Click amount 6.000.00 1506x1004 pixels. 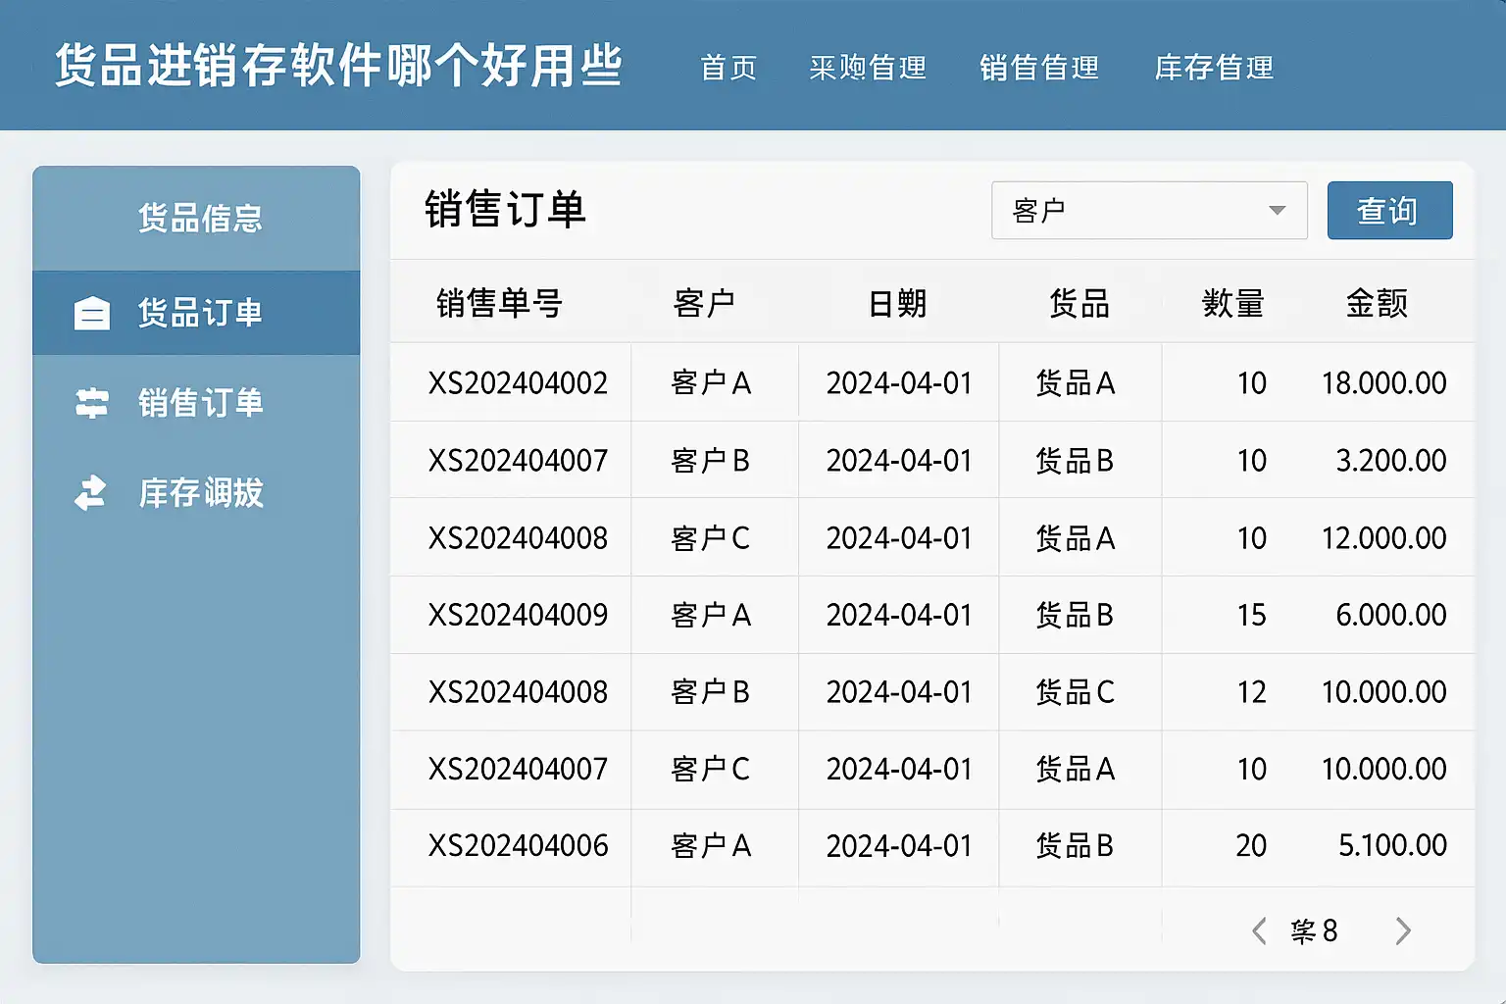(x=1391, y=615)
